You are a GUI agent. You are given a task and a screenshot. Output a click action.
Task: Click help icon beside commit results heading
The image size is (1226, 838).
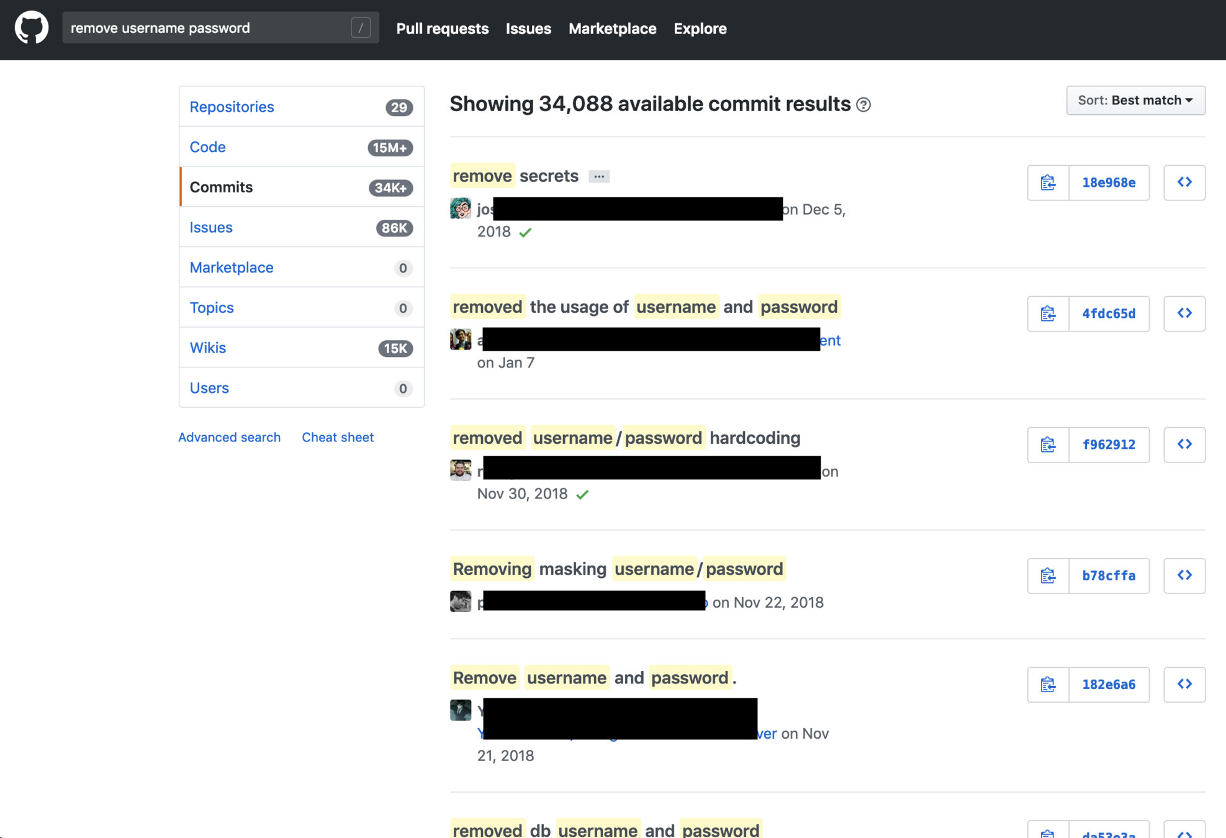point(863,105)
